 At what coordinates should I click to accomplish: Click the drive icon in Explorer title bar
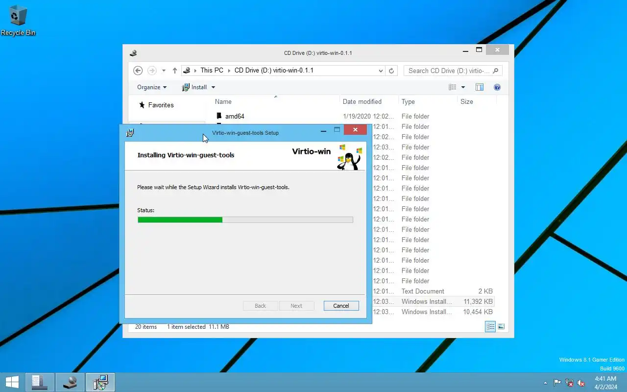coord(133,53)
